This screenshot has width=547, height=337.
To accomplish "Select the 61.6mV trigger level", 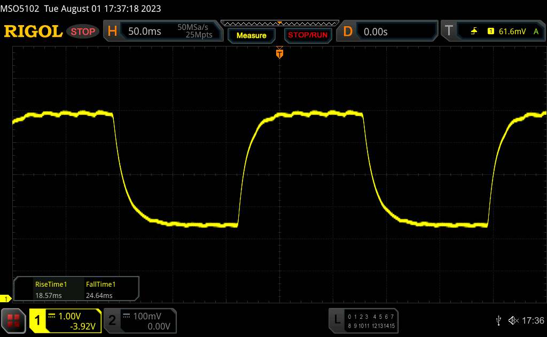I will click(512, 32).
